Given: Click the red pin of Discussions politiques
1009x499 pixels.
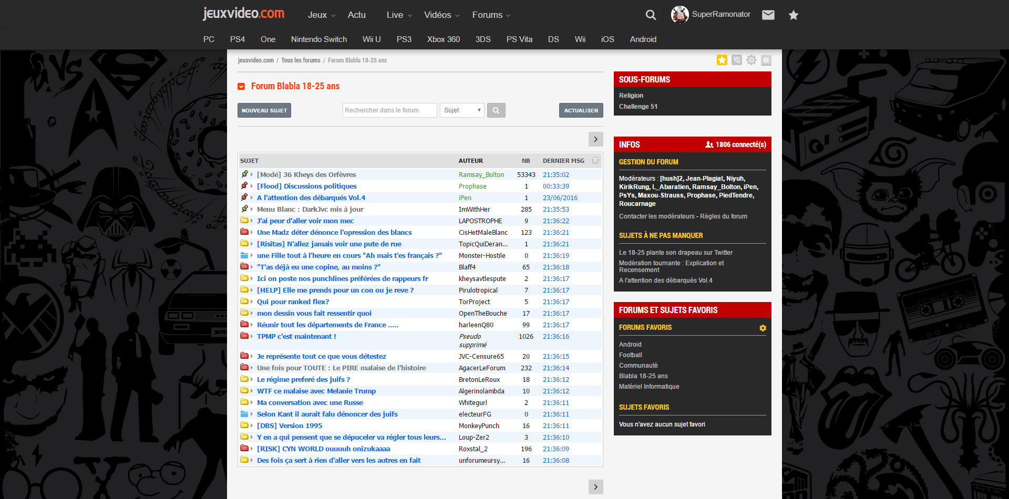Looking at the screenshot, I should pyautogui.click(x=244, y=186).
